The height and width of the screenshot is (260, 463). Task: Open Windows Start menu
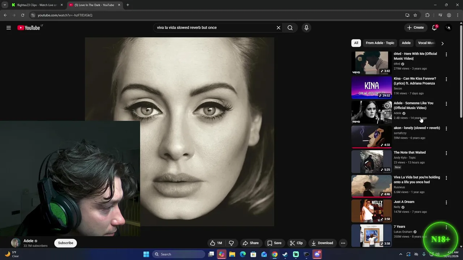pyautogui.click(x=146, y=254)
